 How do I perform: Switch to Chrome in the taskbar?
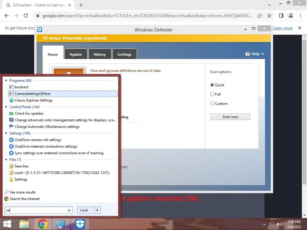[43, 224]
